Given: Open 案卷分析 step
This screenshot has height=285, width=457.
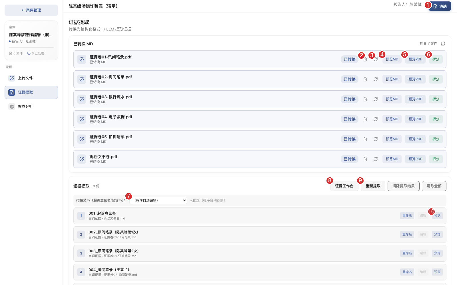Looking at the screenshot, I should pyautogui.click(x=31, y=107).
